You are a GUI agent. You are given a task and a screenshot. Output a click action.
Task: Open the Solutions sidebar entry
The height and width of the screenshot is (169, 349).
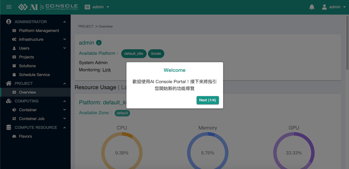click(x=35, y=66)
